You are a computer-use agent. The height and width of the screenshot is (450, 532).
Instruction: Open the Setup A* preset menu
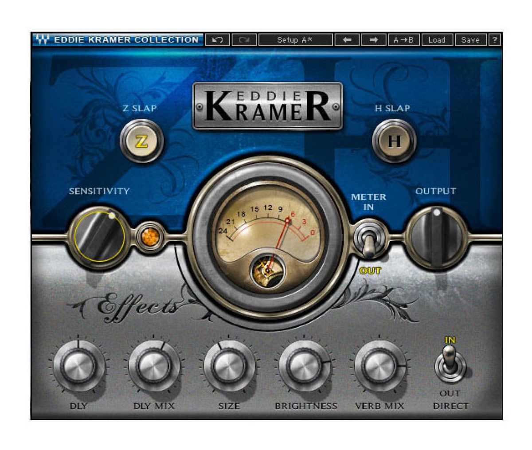[295, 40]
